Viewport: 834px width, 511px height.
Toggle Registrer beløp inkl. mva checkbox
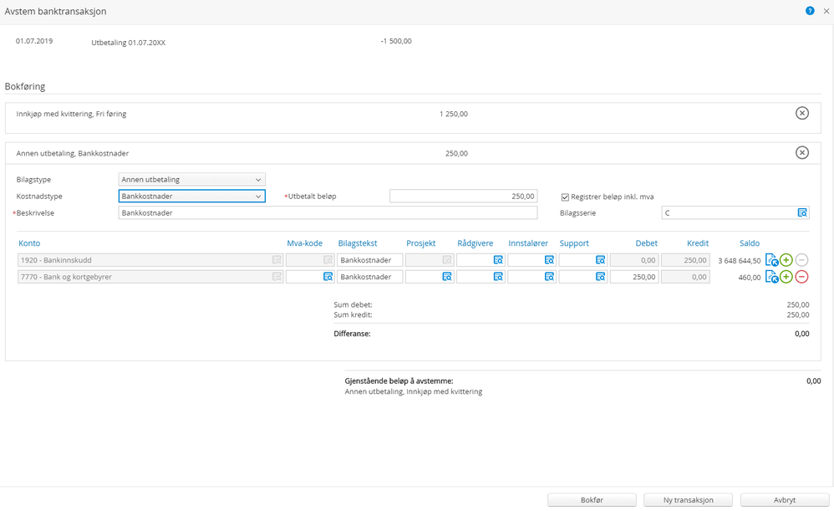(x=565, y=197)
